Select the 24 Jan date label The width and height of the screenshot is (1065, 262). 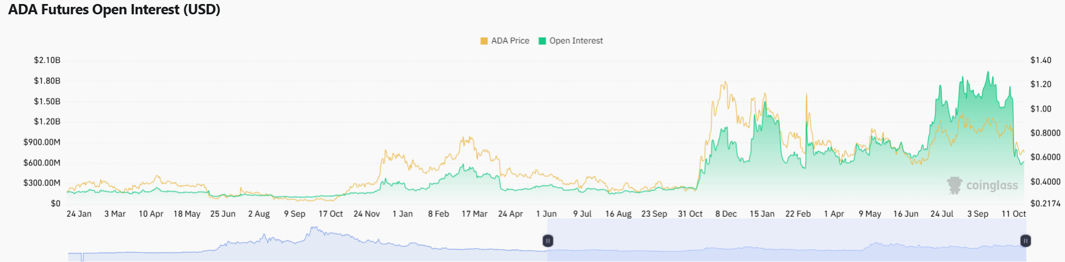click(79, 214)
